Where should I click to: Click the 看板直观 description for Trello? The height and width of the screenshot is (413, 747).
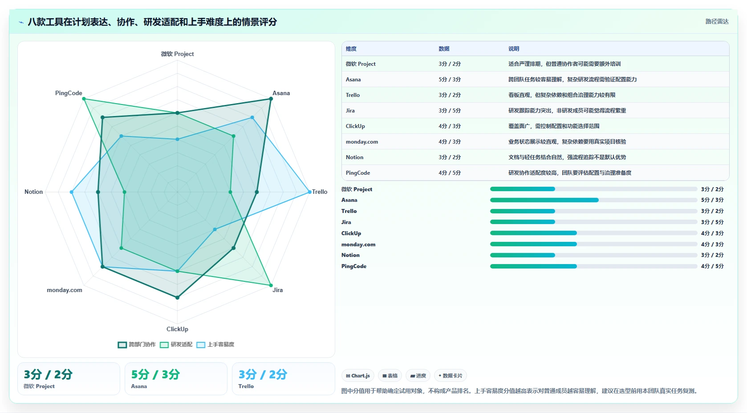coord(562,95)
